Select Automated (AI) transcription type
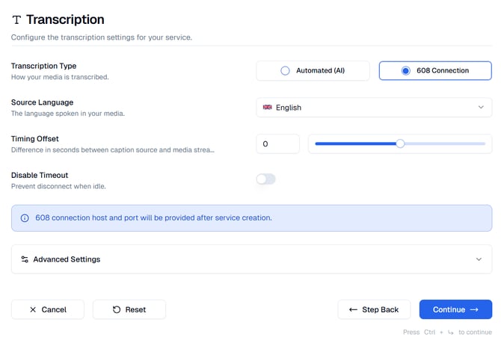 click(313, 71)
